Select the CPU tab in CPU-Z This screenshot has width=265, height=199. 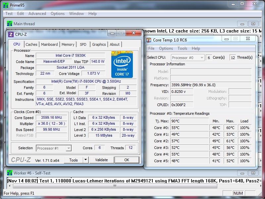point(17,44)
